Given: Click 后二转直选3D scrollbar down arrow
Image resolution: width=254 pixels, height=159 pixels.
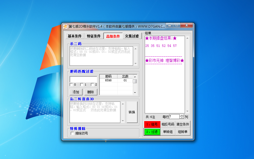Looking at the screenshot, I should (x=123, y=121).
